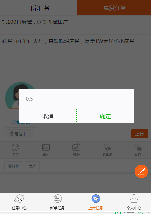Select the 寻人 tag
Viewport: 151px width, 214px height.
pos(32,166)
